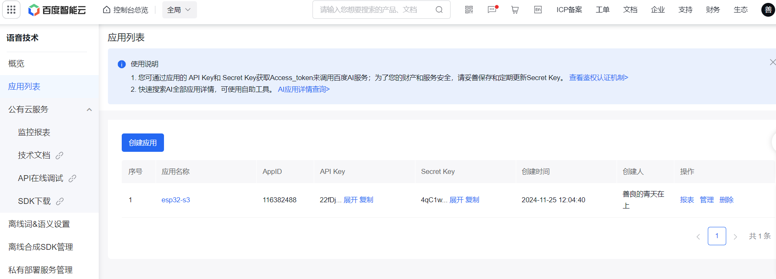Image resolution: width=776 pixels, height=279 pixels.
Task: Open 管理 for esp32-s3
Action: coord(707,200)
